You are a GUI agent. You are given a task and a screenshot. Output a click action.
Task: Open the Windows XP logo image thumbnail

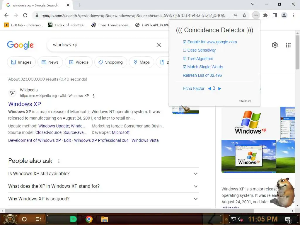point(250,123)
